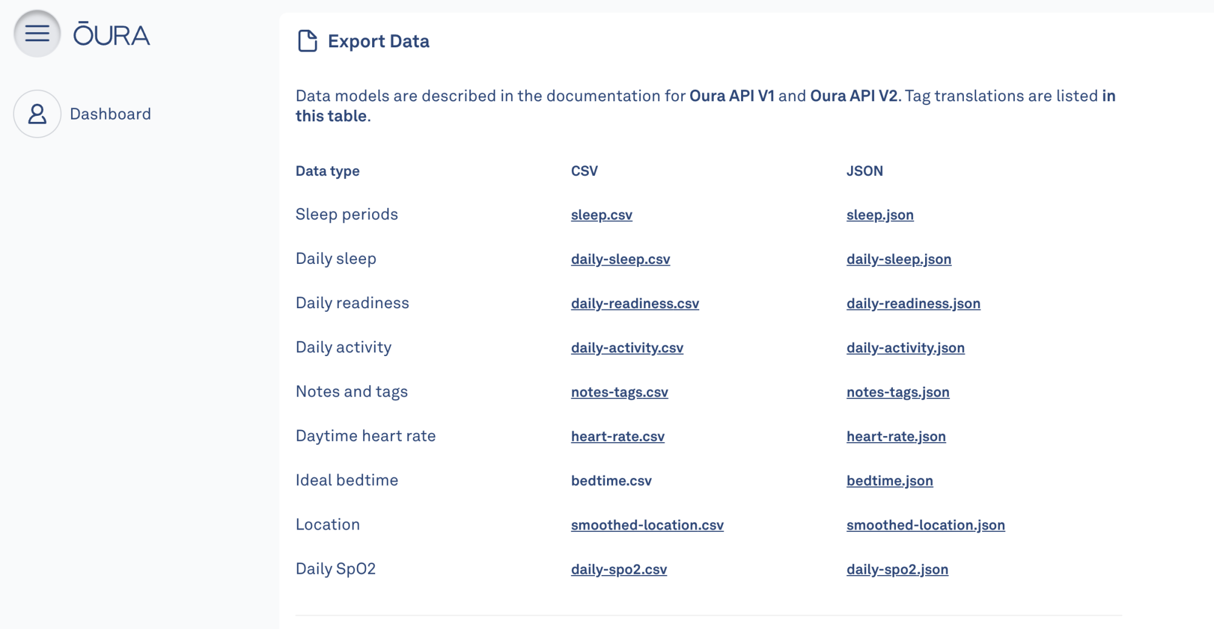1214x629 pixels.
Task: Click the 'JSON' column header
Action: point(865,171)
